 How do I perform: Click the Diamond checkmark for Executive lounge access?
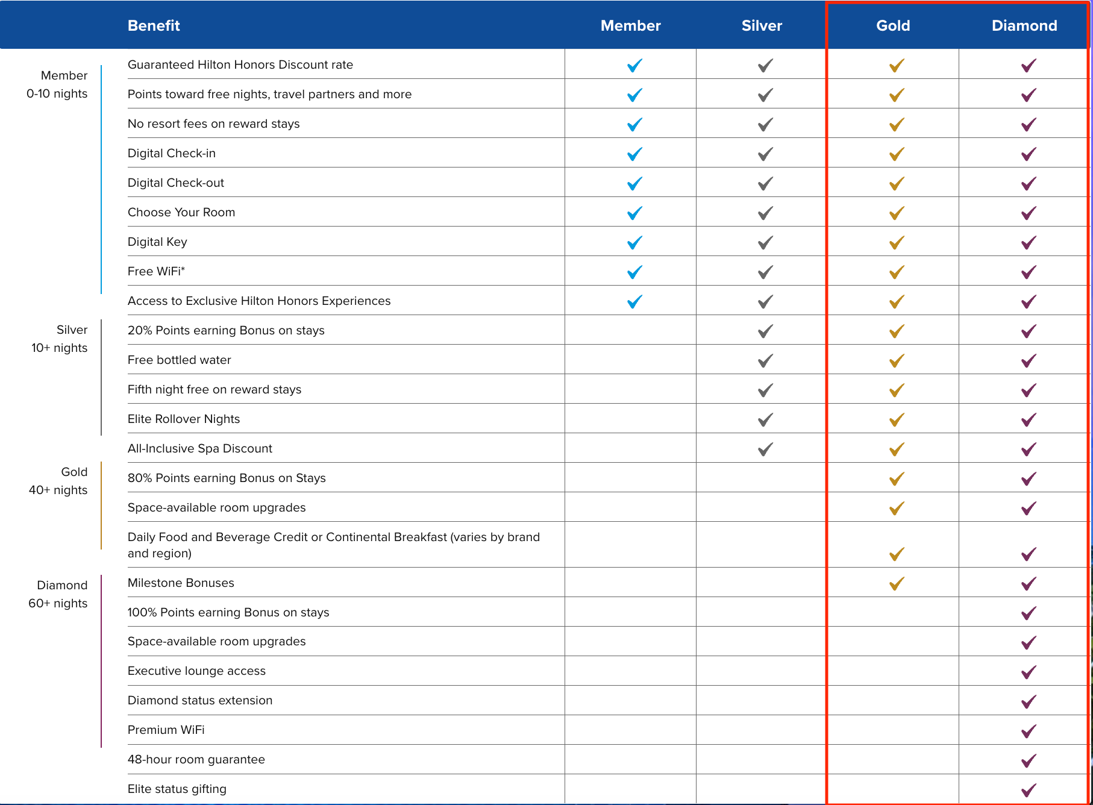(x=1029, y=671)
